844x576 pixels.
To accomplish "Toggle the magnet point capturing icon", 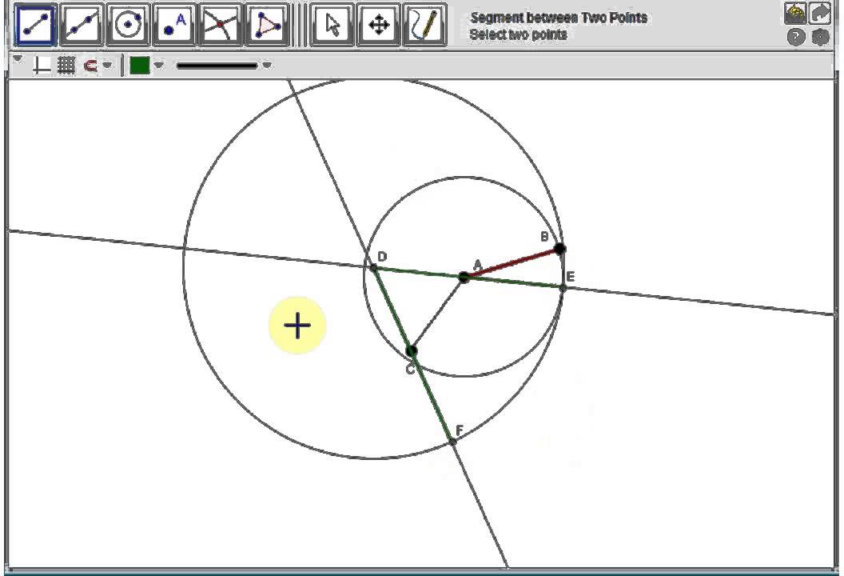I will (x=90, y=66).
